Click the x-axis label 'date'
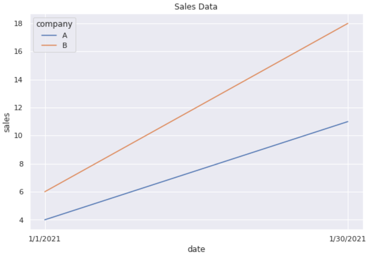 (196, 249)
